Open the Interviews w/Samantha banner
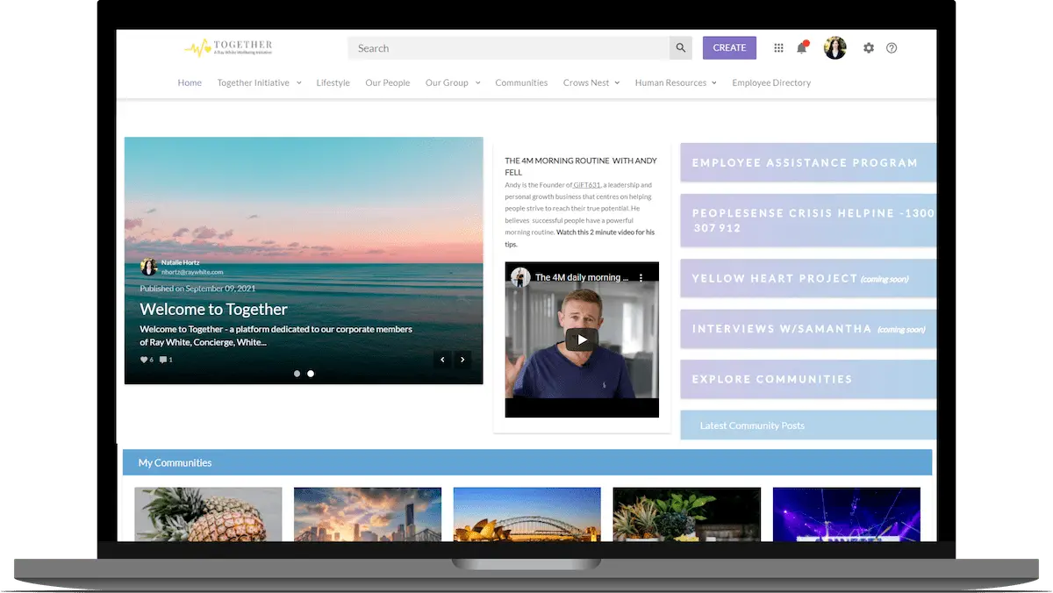Image resolution: width=1053 pixels, height=593 pixels. 808,329
